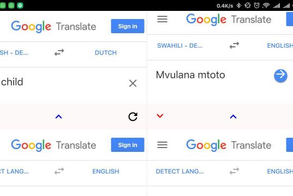
Task: Select DUTCH target language
Action: (x=106, y=53)
